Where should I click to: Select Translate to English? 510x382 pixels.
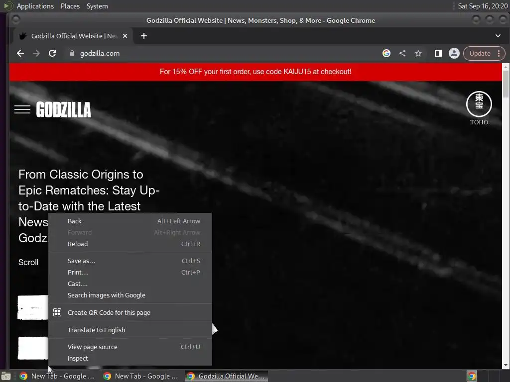130,330
